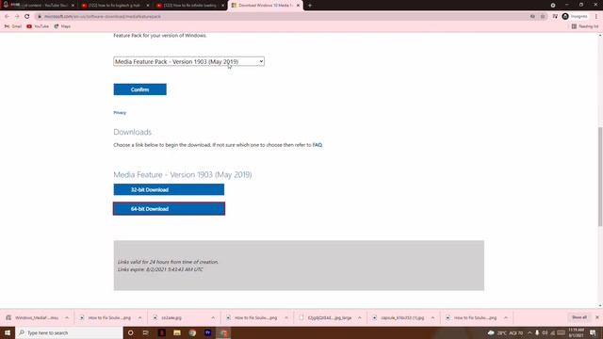Open the taskbar clock and date
Viewport: 603px width, 339px height.
[576, 332]
